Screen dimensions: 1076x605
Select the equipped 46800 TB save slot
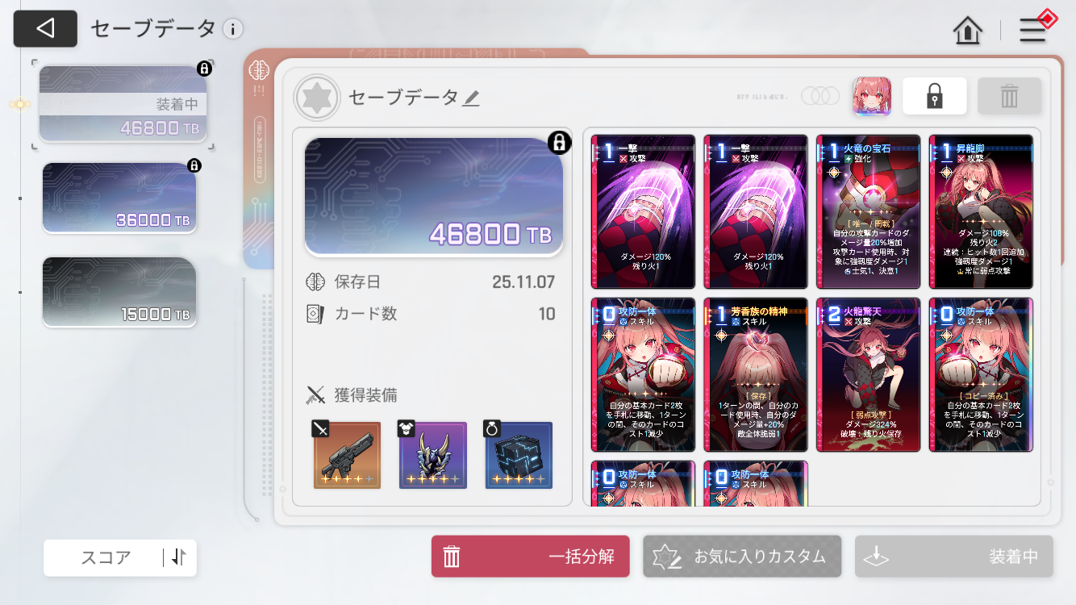[x=123, y=105]
